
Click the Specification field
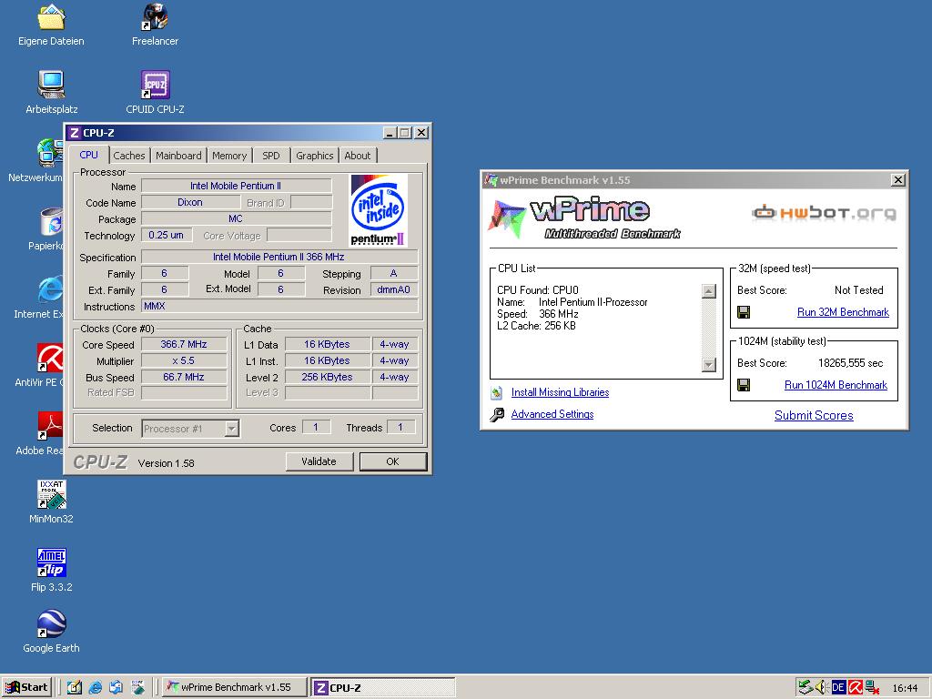[279, 257]
